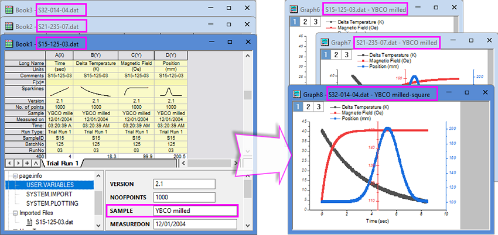Viewport: 498px width, 235px height.
Task: Click tree panel scrollbar up arrow
Action: [x=98, y=175]
